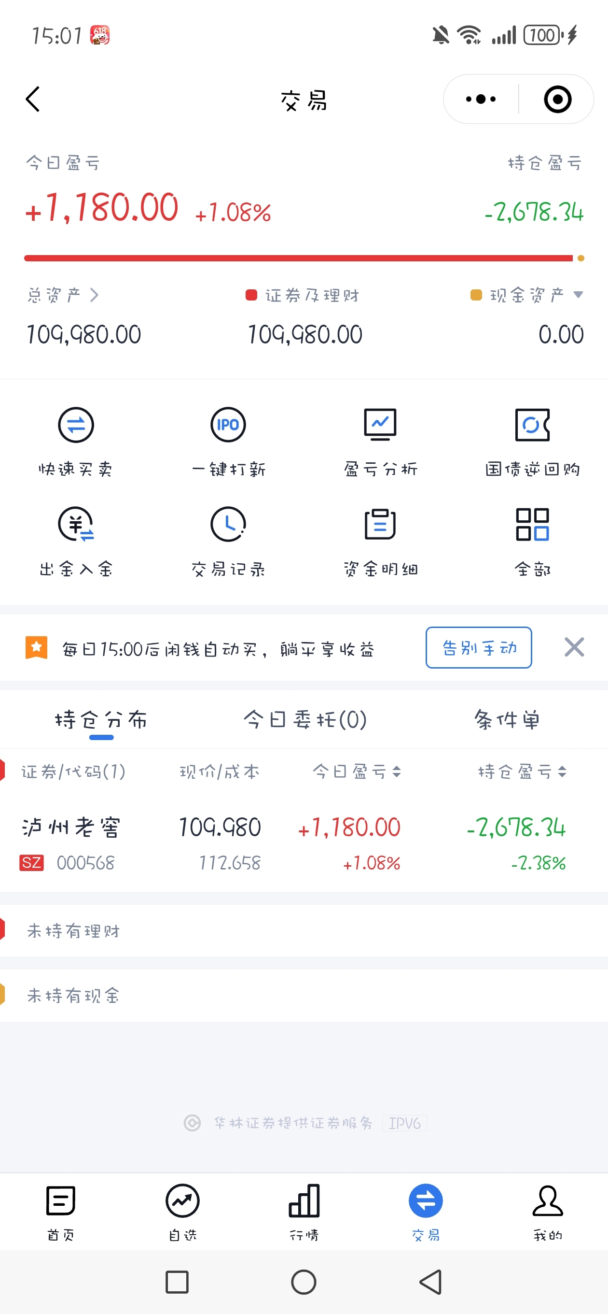The image size is (608, 1314).
Task: Tap 未持有理财 row
Action: click(304, 931)
